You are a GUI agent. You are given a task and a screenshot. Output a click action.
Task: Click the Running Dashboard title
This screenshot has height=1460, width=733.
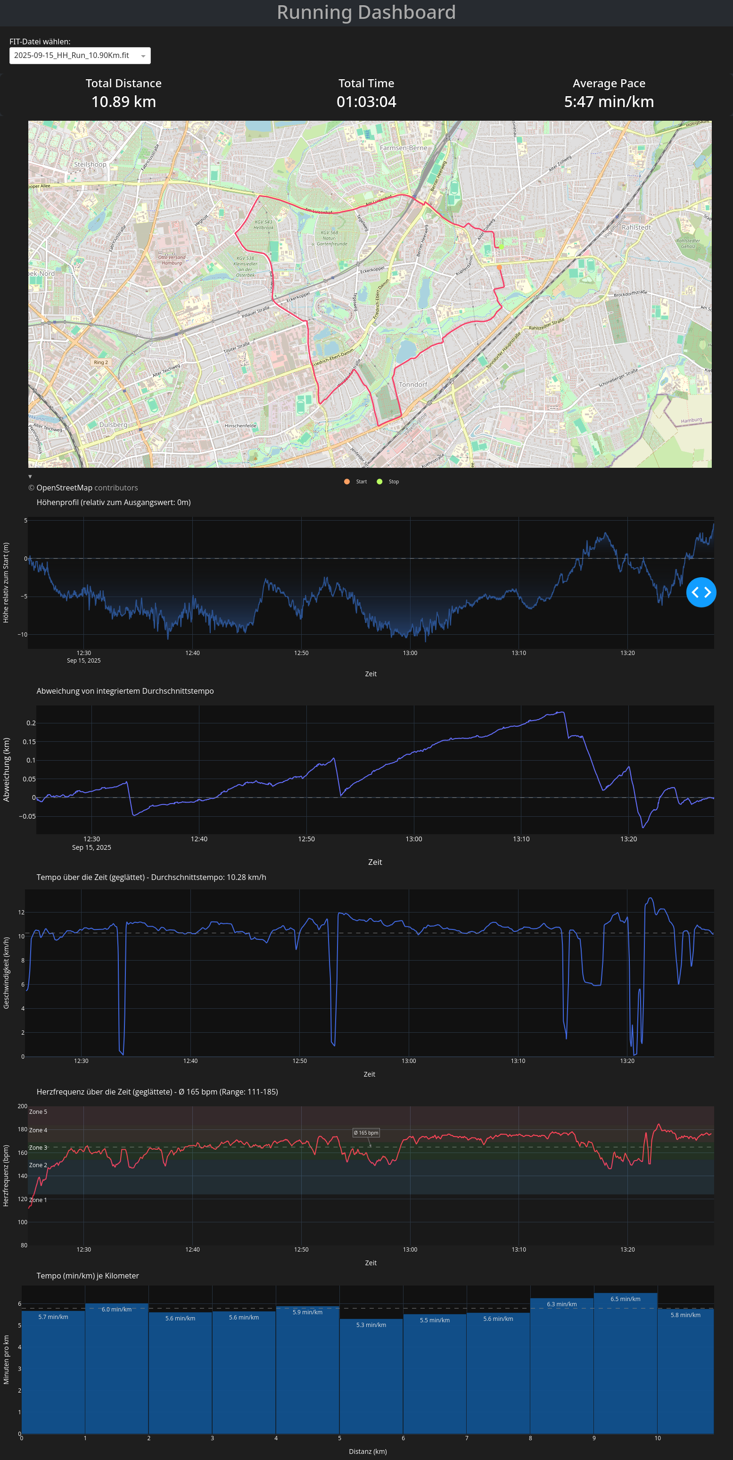click(x=366, y=12)
